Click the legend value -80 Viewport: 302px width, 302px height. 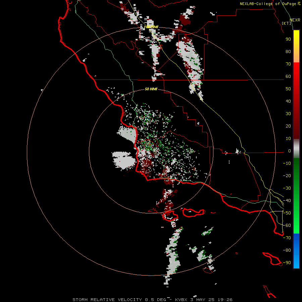coord(287,250)
